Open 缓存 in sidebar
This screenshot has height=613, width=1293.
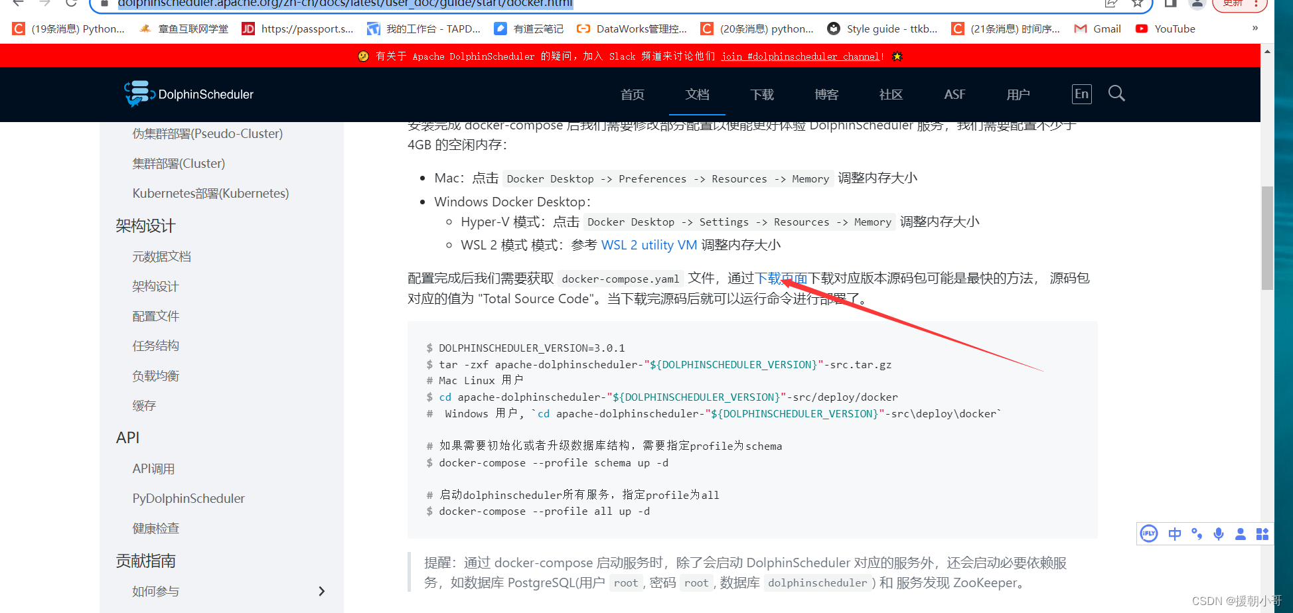tap(143, 405)
